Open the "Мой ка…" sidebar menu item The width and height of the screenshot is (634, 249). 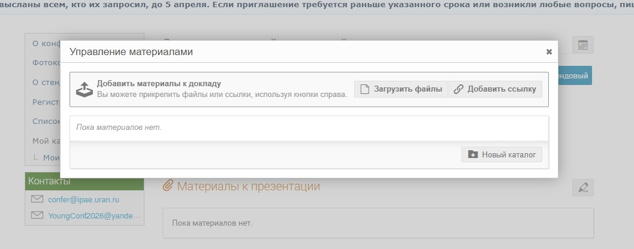pos(46,141)
